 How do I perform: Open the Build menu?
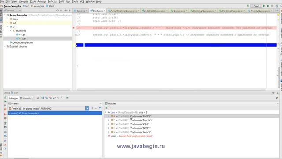(62, 1)
